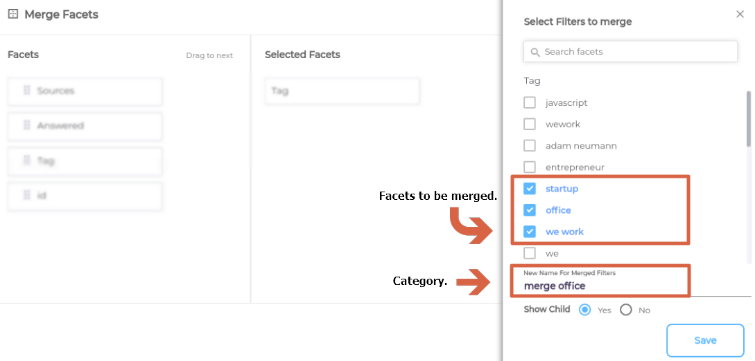Click the Merge Facets header icon
The width and height of the screenshot is (755, 361).
(12, 15)
